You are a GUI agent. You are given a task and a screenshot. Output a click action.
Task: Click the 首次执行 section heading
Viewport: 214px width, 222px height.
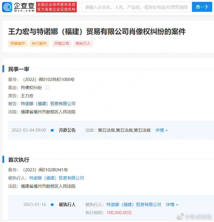pos(19,160)
